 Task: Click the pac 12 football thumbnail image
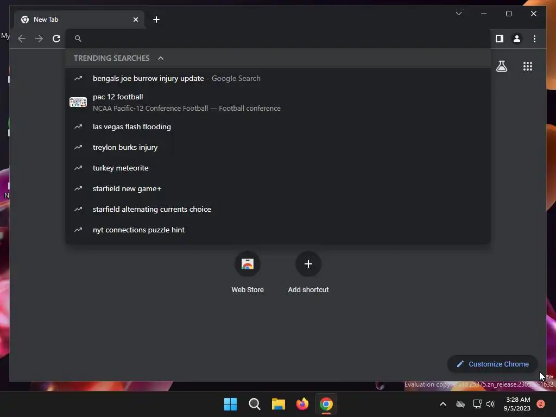[78, 102]
